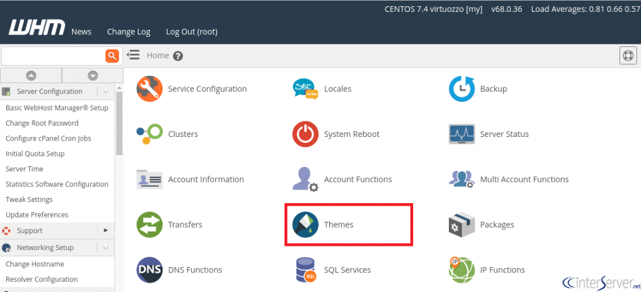Click the DNS Functions label

(195, 270)
